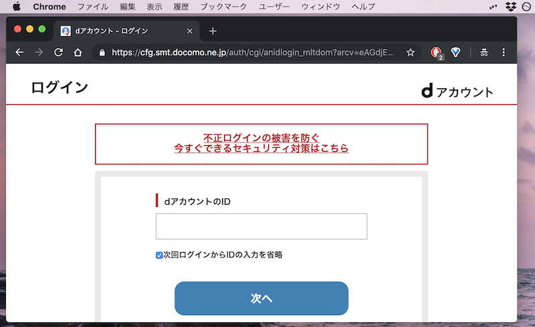Focus the dアカウントのID input field
This screenshot has width=535, height=327.
(x=261, y=226)
